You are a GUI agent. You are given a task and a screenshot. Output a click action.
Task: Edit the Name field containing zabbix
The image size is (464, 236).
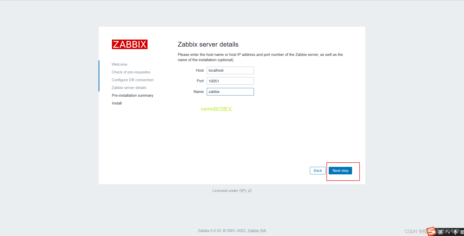tap(230, 92)
